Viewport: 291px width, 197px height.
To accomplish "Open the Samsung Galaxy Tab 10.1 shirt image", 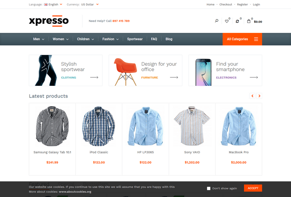I will (x=52, y=126).
